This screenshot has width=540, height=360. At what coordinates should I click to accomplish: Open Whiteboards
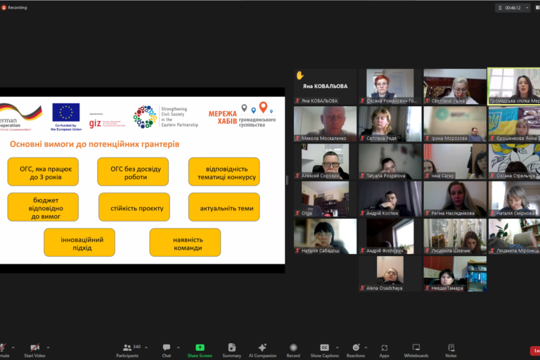click(x=416, y=351)
